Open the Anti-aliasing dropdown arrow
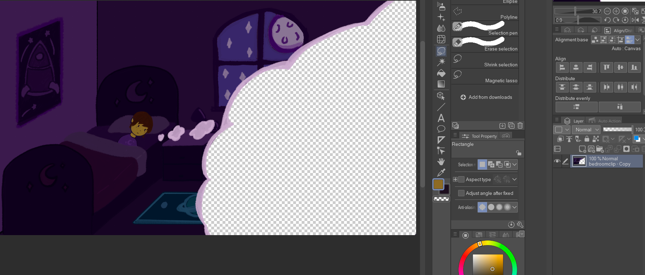 click(515, 207)
